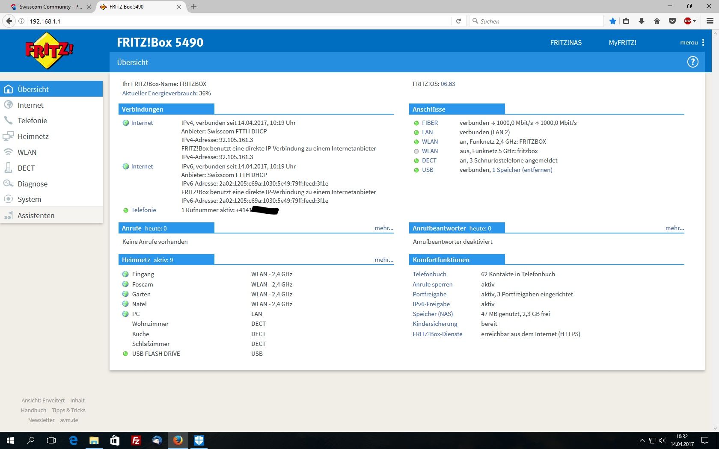Click the active 2,4 GHz WLAN link

click(x=430, y=142)
